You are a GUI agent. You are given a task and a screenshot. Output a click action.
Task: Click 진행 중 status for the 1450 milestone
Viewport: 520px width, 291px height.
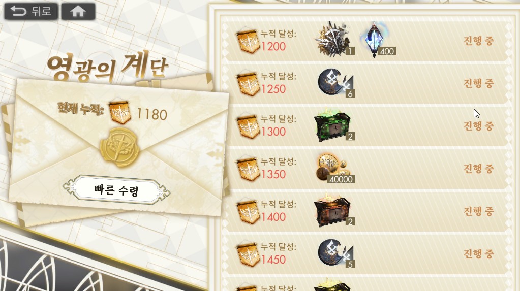point(478,254)
